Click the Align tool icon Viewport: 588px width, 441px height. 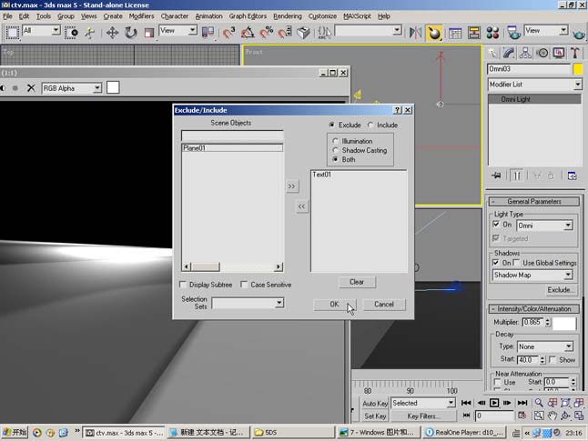[x=434, y=33]
